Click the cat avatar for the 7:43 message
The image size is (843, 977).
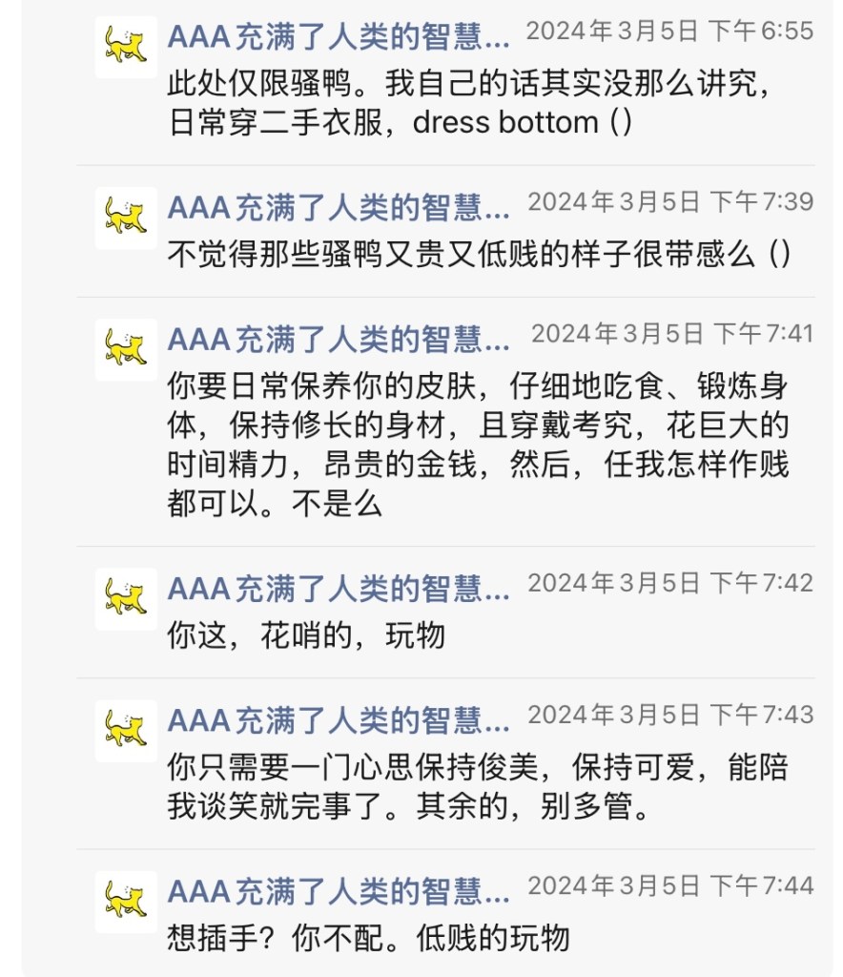[x=126, y=731]
